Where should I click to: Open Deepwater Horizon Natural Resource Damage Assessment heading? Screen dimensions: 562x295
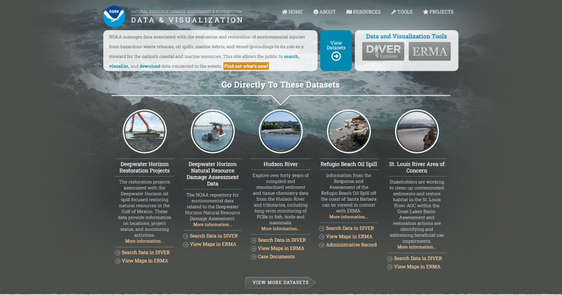(212, 174)
